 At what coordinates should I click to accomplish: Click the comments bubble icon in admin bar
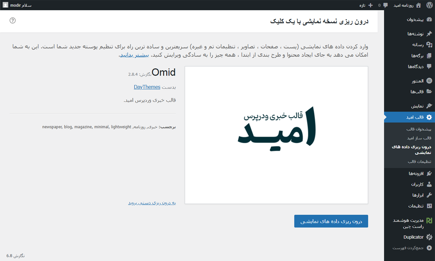tap(385, 5)
